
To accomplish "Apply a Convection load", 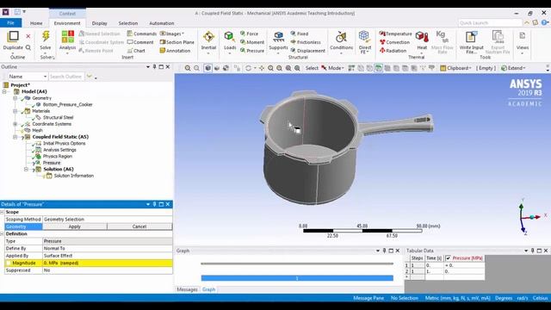I will [394, 42].
